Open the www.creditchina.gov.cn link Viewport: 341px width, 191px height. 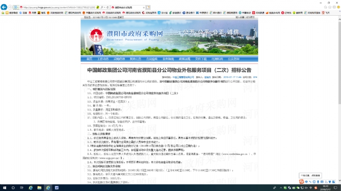point(235,154)
